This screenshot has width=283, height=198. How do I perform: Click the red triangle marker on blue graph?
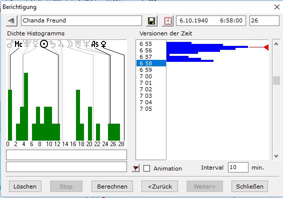[x=266, y=47]
